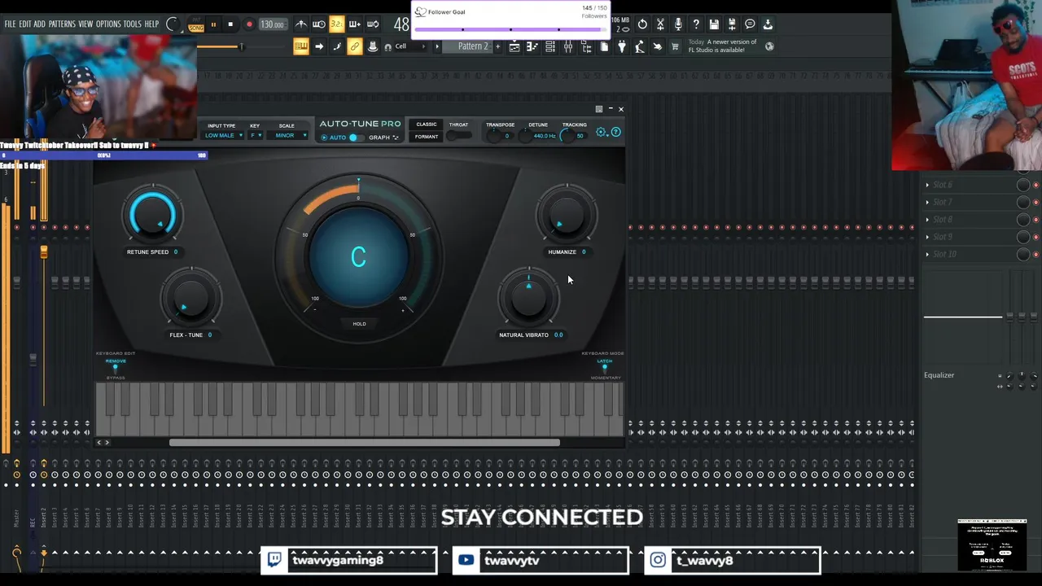This screenshot has height=586, width=1042.
Task: Open the ADD menu
Action: tap(39, 24)
